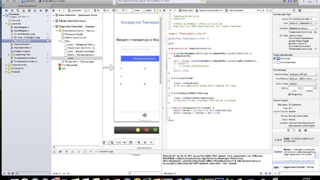Select Automatic in assistant jump bar
320x180 pixels.
[185, 10]
